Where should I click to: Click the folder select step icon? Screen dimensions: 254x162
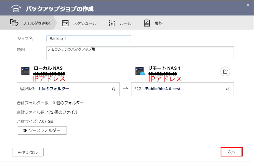[14, 23]
